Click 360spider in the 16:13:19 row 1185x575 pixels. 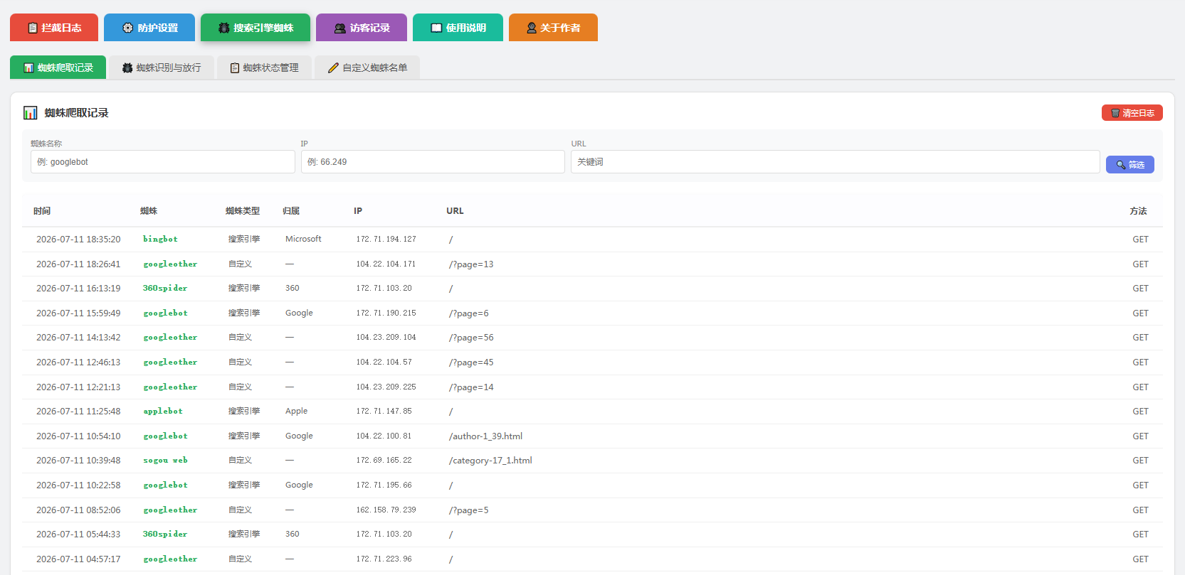tap(165, 288)
